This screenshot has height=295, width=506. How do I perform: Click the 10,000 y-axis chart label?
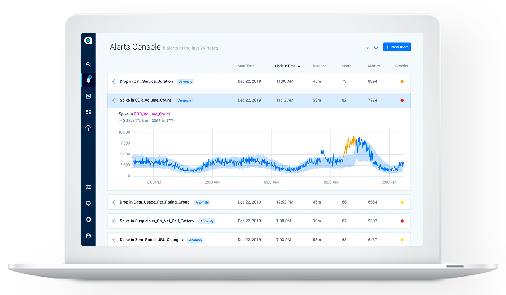pyautogui.click(x=124, y=132)
